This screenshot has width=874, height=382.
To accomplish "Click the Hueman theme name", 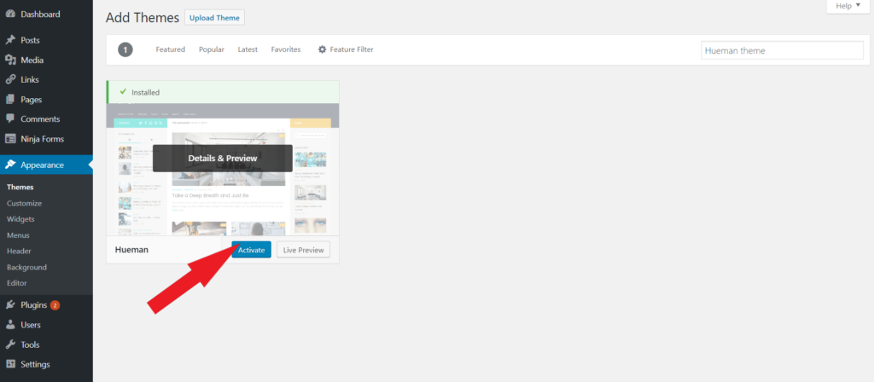I will 131,250.
